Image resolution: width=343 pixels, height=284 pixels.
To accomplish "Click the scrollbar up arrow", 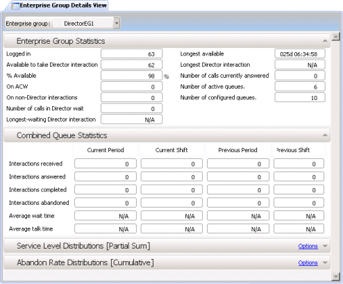I will coord(335,37).
